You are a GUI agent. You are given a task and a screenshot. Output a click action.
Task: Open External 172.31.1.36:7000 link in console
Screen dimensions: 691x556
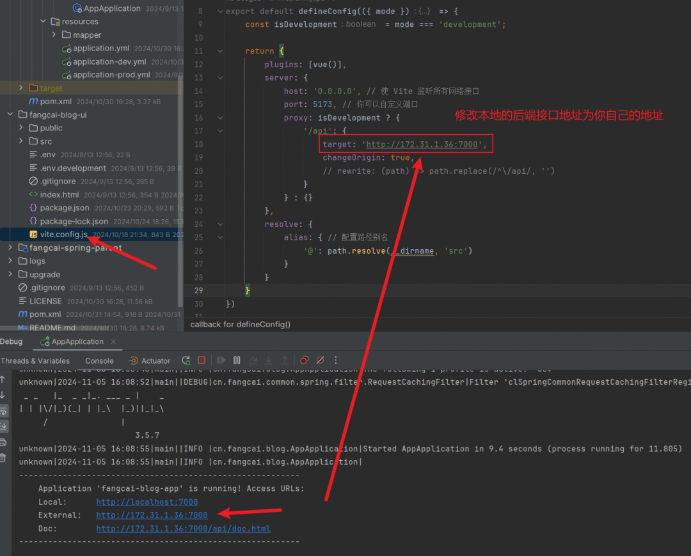point(152,515)
